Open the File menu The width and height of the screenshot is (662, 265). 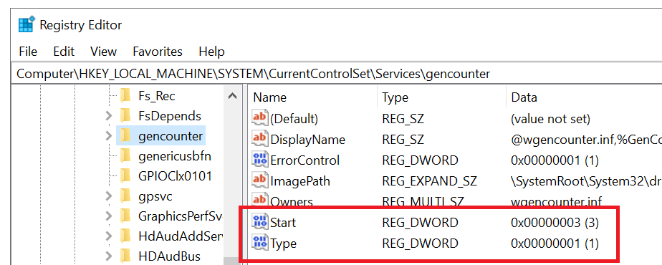[28, 52]
